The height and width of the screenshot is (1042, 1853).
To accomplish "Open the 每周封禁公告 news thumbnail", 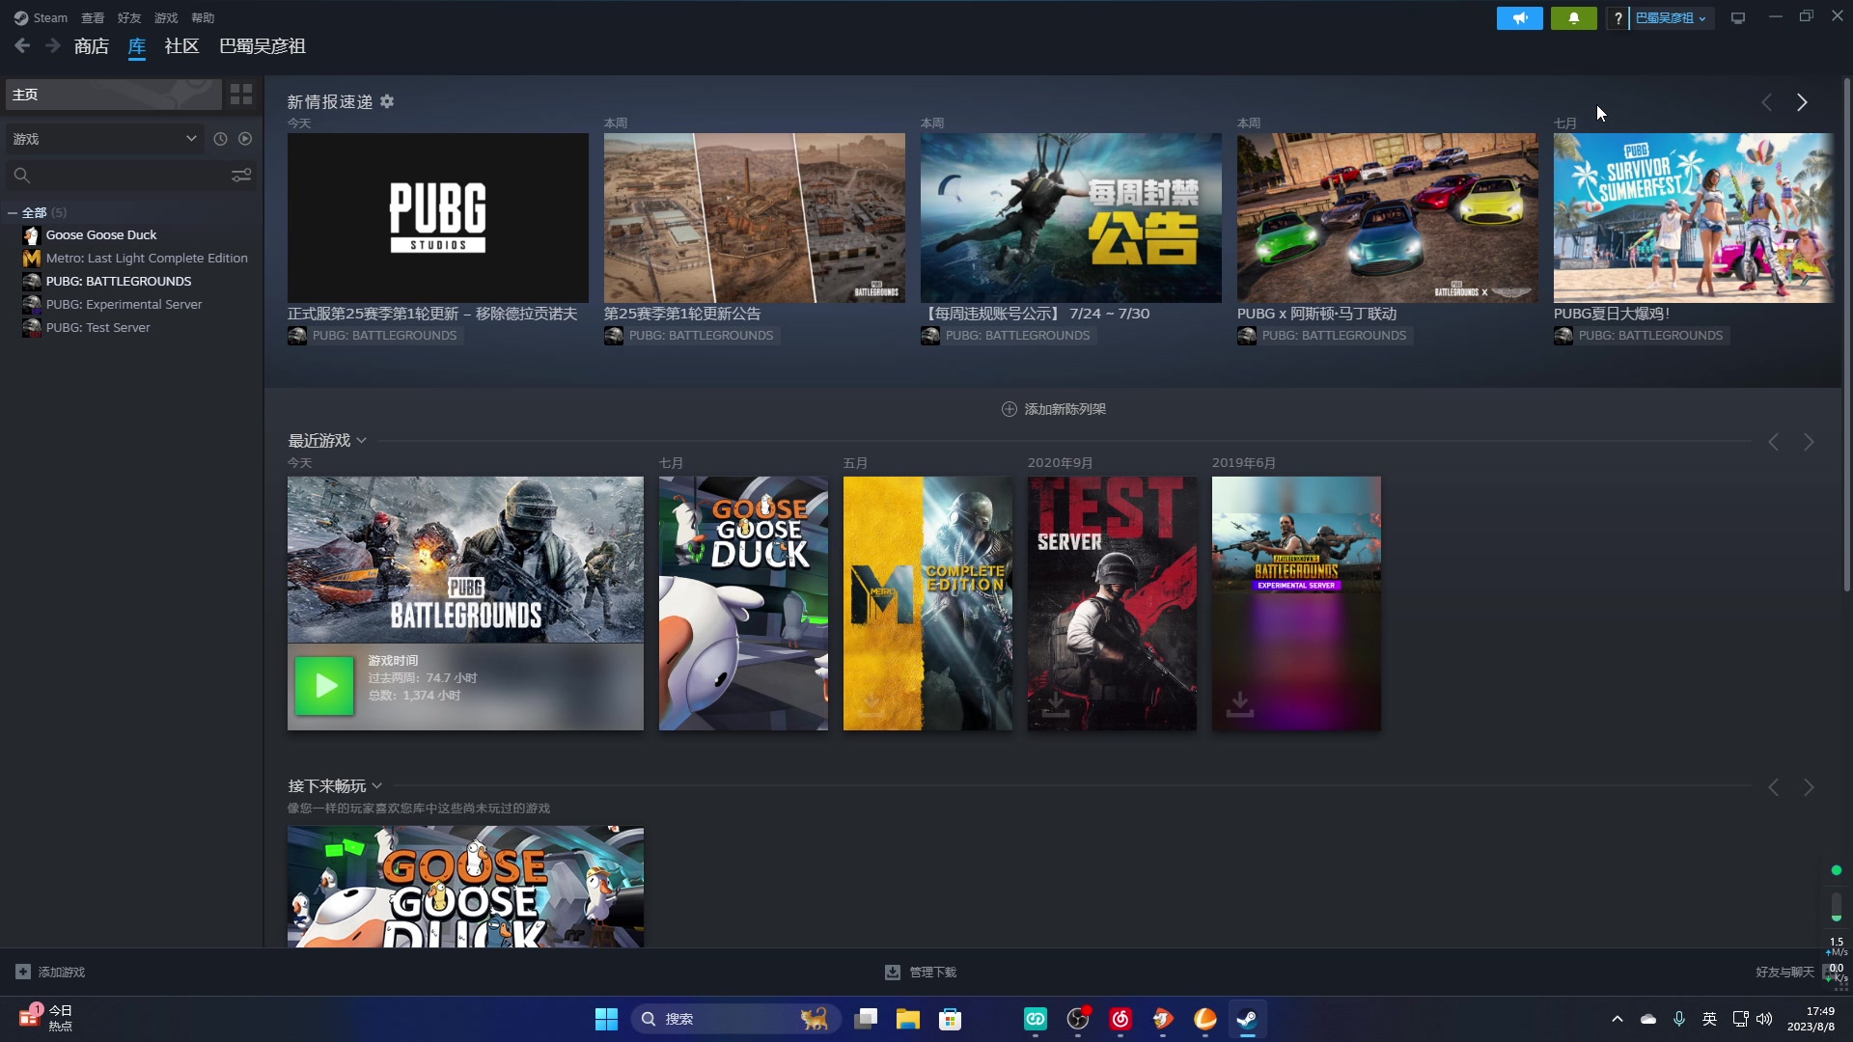I will tap(1071, 218).
